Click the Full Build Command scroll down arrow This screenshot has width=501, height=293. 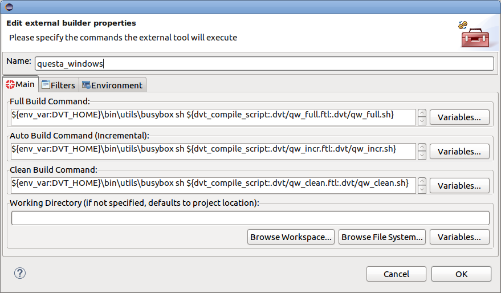[x=422, y=121]
